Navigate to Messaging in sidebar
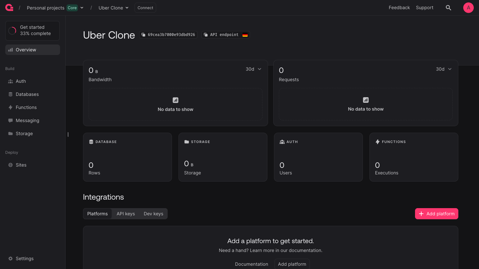Viewport: 479px width, 269px height. click(x=27, y=120)
